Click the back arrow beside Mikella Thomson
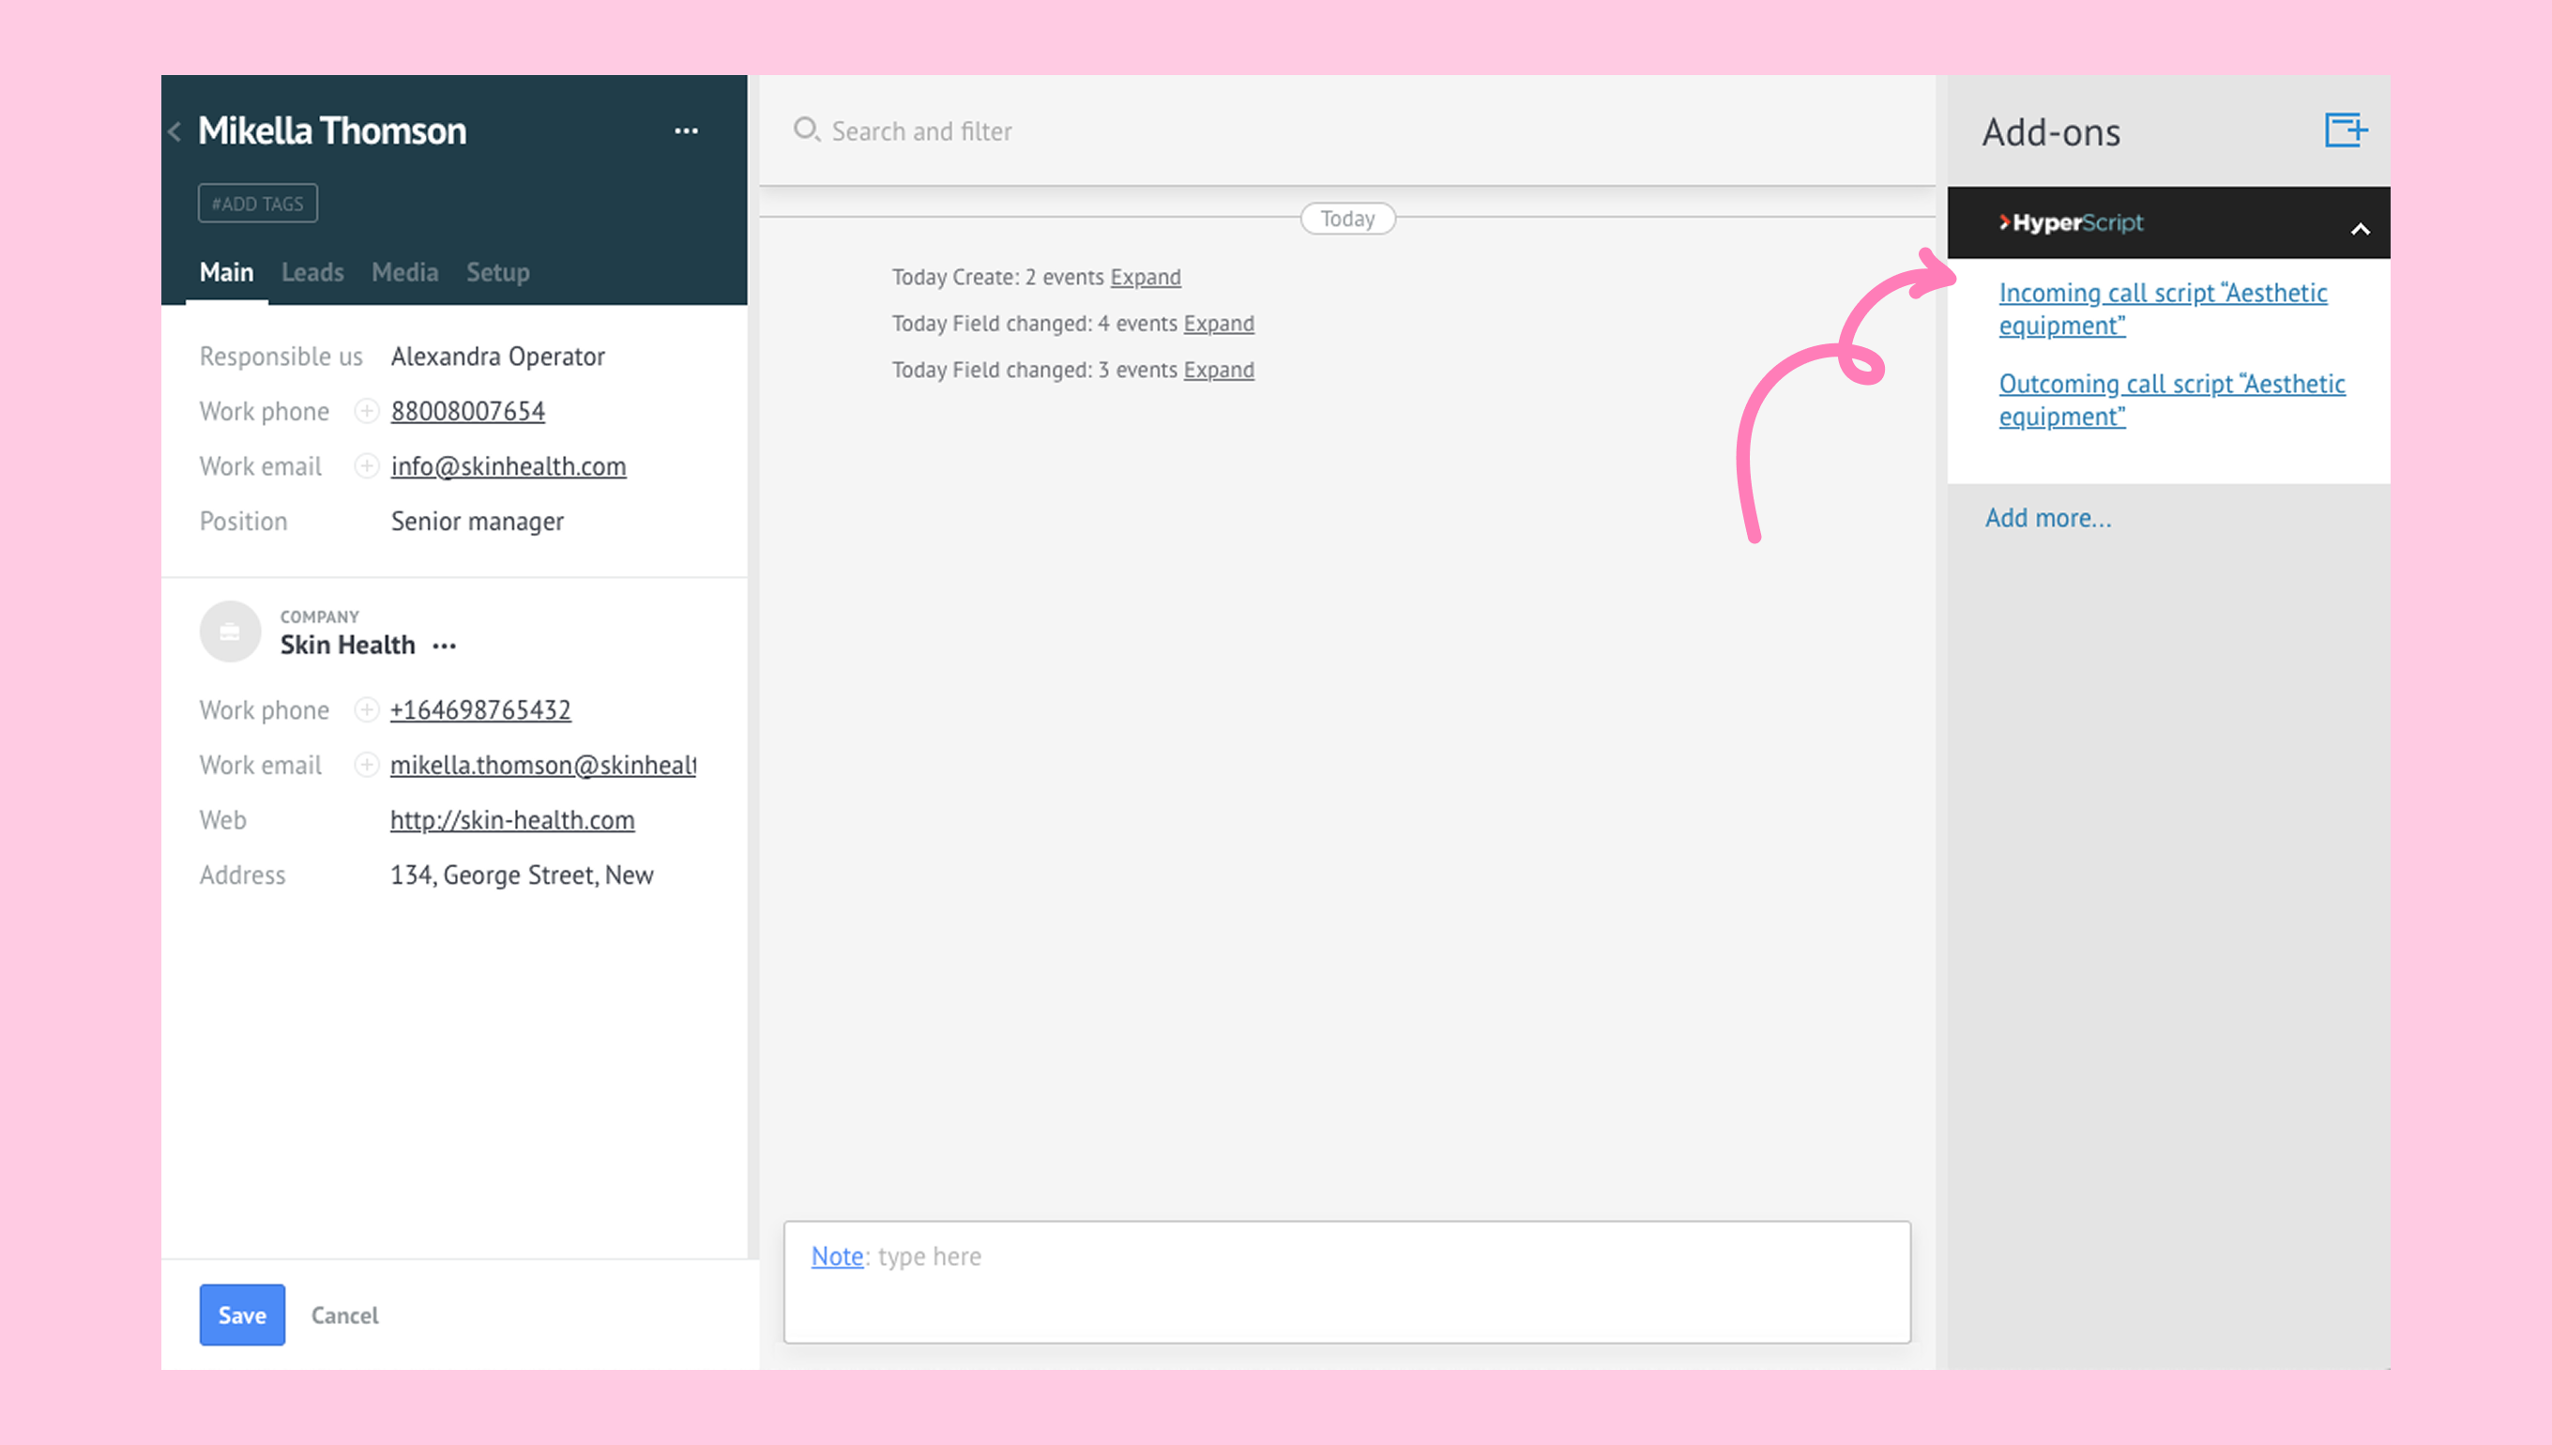Screen dimensions: 2552x1445 click(175, 131)
